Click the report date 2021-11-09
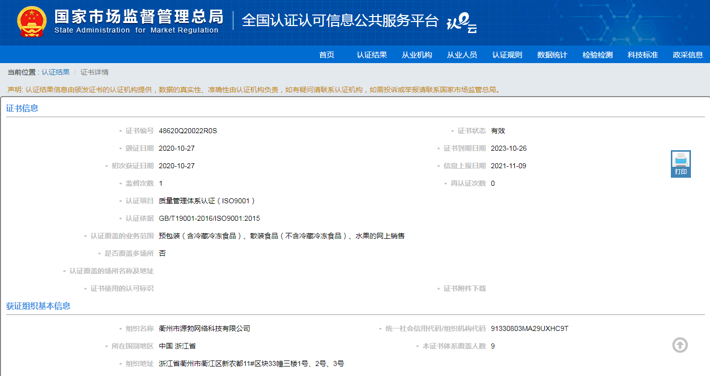710x376 pixels. (x=509, y=166)
